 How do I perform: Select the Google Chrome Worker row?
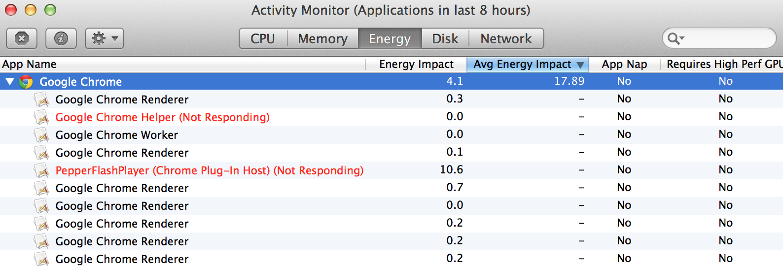pos(391,135)
